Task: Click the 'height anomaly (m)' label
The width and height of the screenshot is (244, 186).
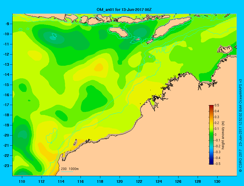Action: click(223, 135)
